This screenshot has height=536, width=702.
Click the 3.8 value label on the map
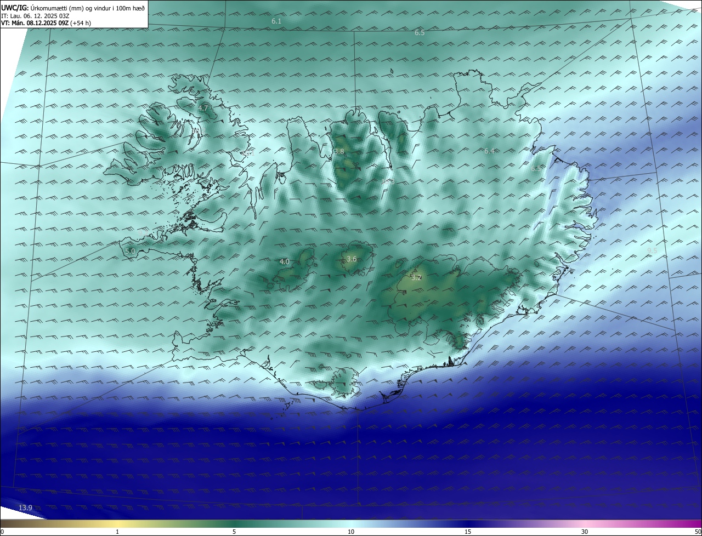(339, 151)
